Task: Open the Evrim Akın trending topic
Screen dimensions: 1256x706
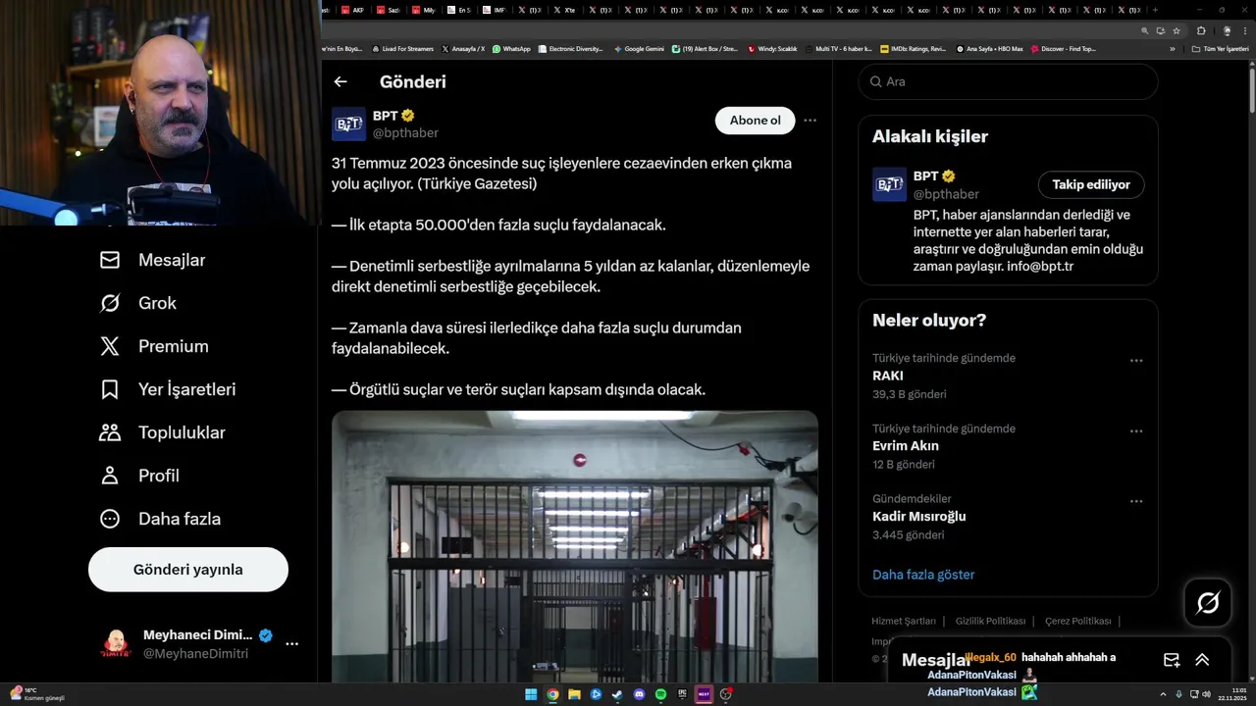Action: tap(906, 446)
